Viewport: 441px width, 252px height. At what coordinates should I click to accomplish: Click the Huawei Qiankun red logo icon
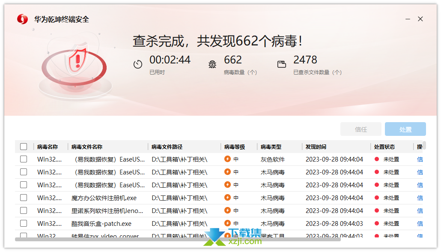click(22, 19)
